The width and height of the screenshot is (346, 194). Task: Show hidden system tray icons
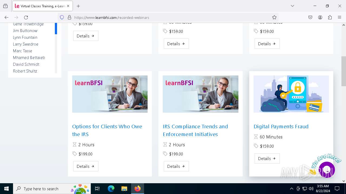click(291, 189)
